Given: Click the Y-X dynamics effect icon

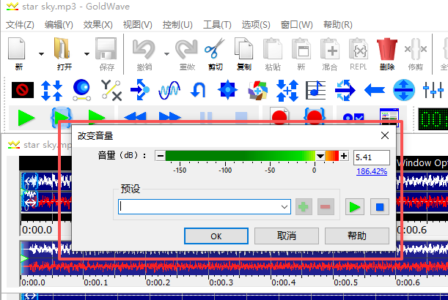Looking at the screenshot, I should coord(111,90).
